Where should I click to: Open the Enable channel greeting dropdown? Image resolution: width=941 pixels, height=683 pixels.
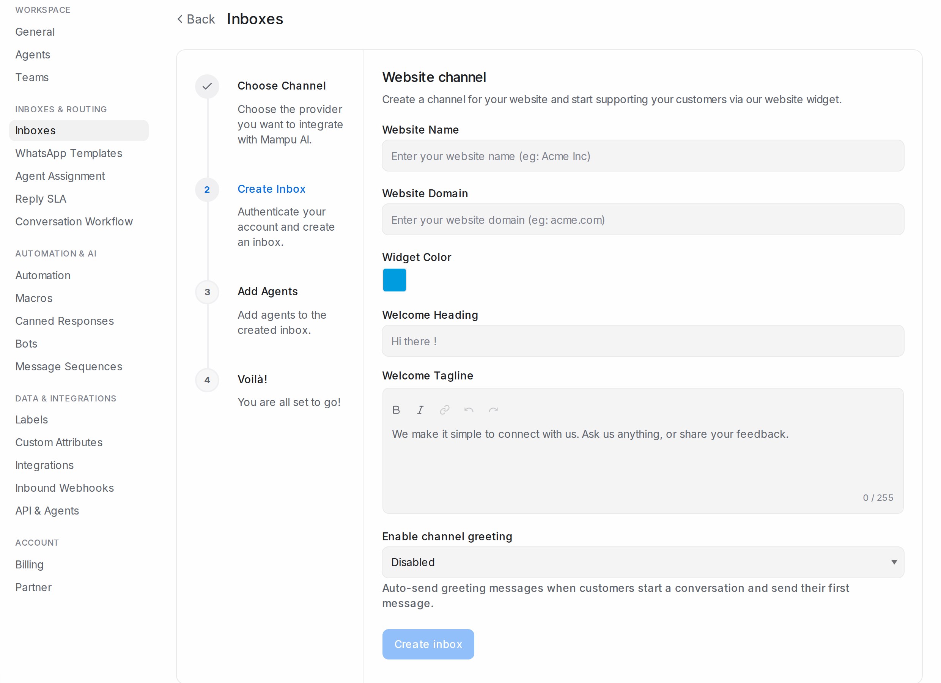click(643, 562)
